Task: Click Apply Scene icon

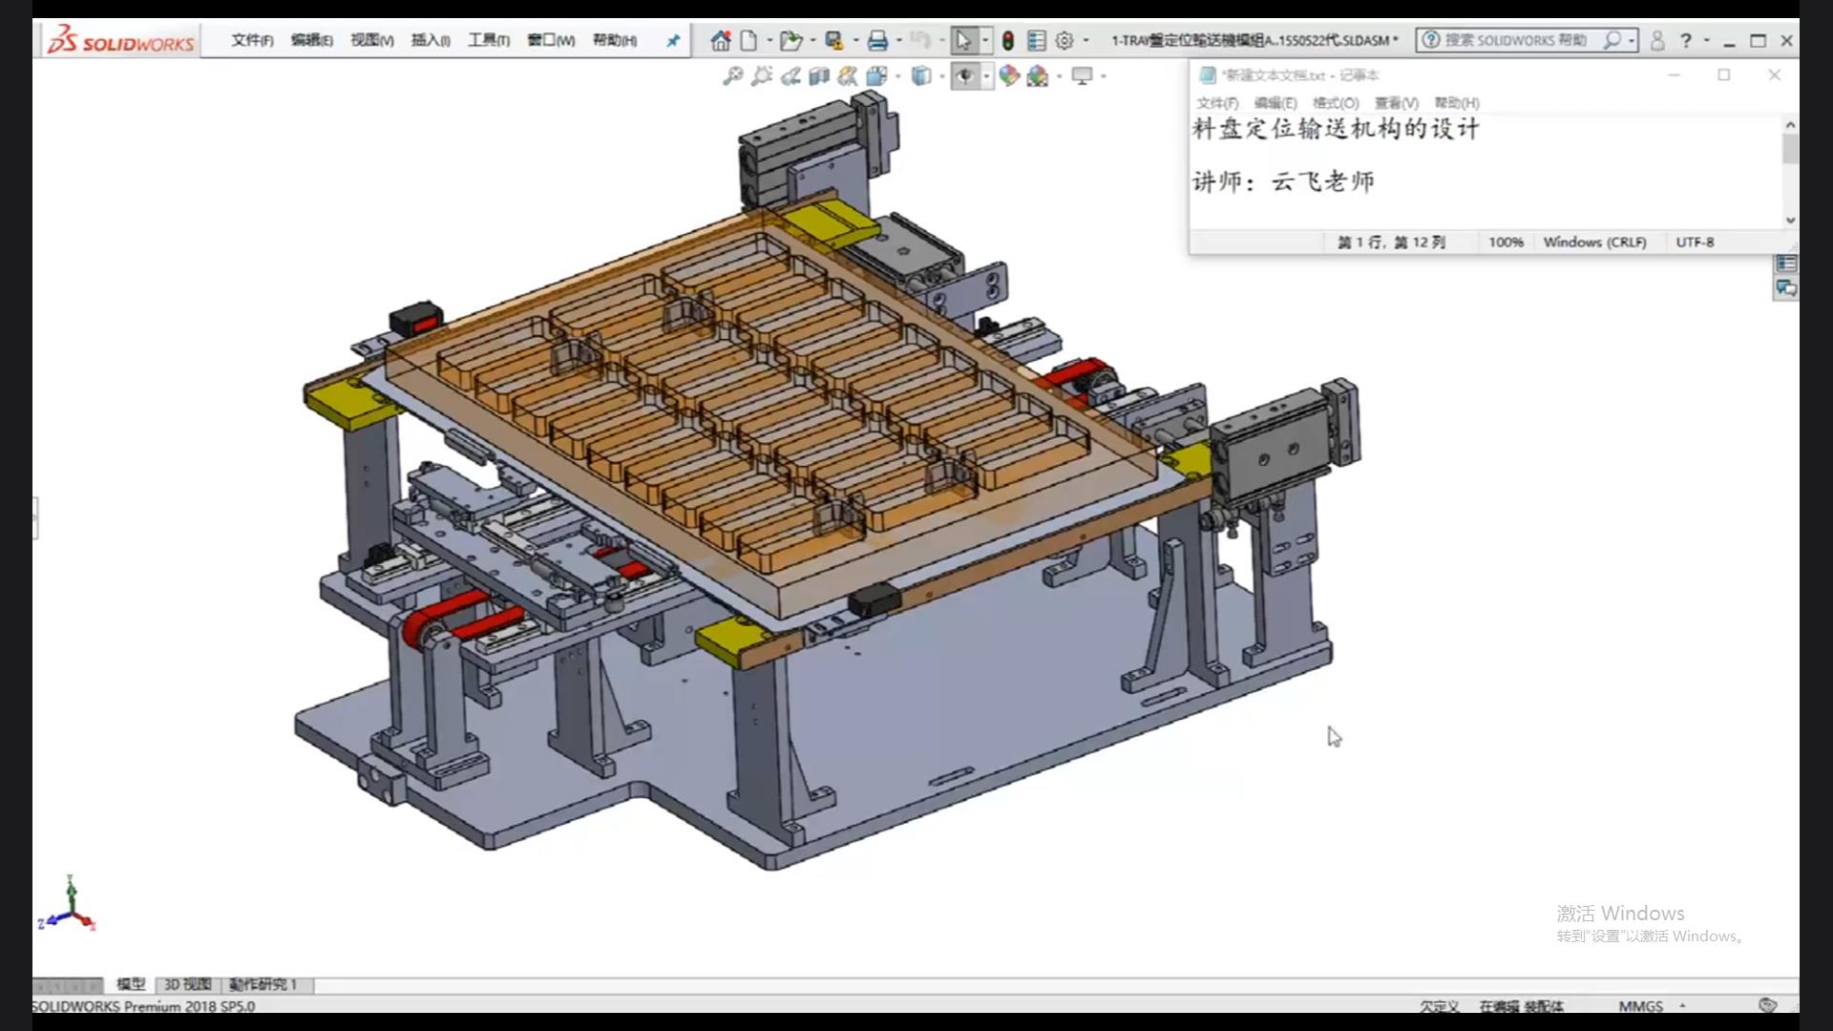Action: [x=1038, y=75]
